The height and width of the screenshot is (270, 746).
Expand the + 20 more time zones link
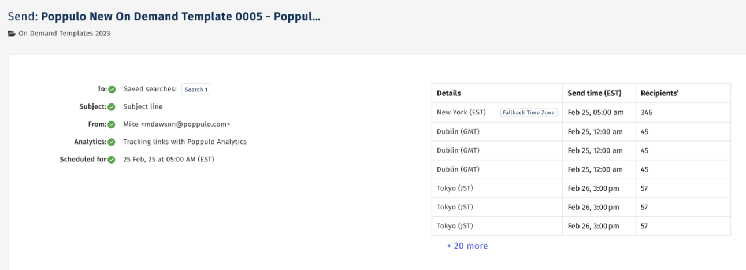tap(467, 246)
